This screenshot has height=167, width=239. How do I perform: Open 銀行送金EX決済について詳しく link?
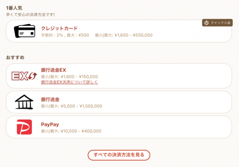click(69, 82)
